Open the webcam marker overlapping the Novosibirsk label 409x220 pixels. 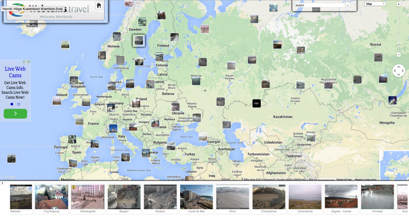click(x=328, y=85)
